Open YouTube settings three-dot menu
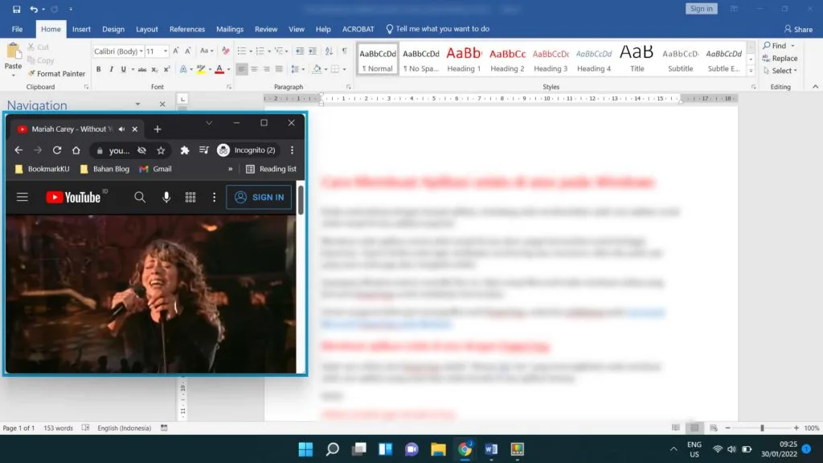The height and width of the screenshot is (463, 823). point(214,198)
